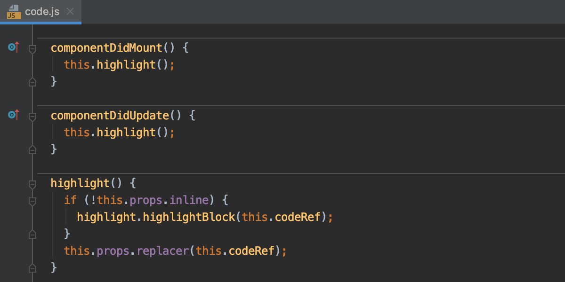Collapse the highlight method body

point(32,184)
